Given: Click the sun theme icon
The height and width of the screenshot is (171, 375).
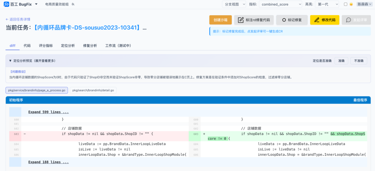Looking at the screenshot, I should click(351, 4).
